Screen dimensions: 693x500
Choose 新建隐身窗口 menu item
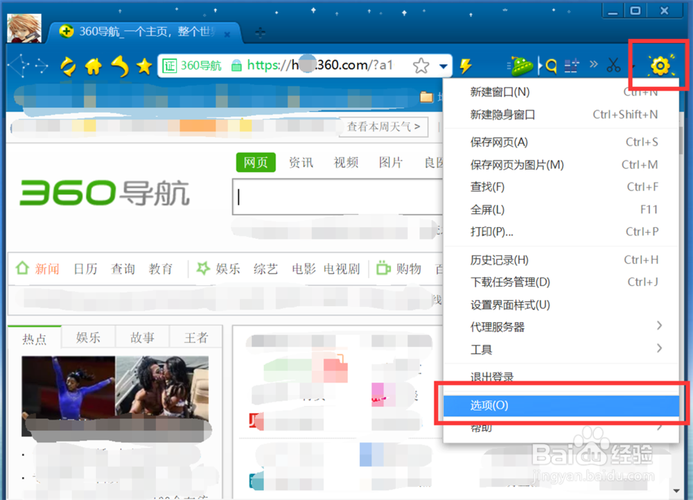561,115
